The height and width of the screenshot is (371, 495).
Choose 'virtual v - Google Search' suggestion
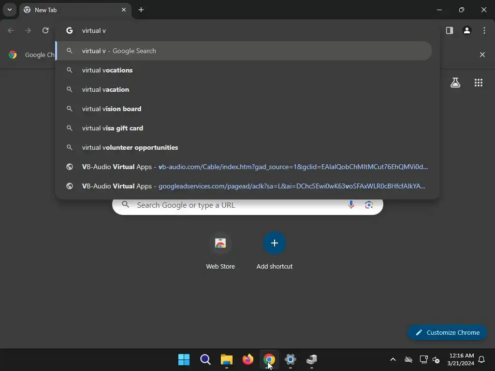coord(244,51)
